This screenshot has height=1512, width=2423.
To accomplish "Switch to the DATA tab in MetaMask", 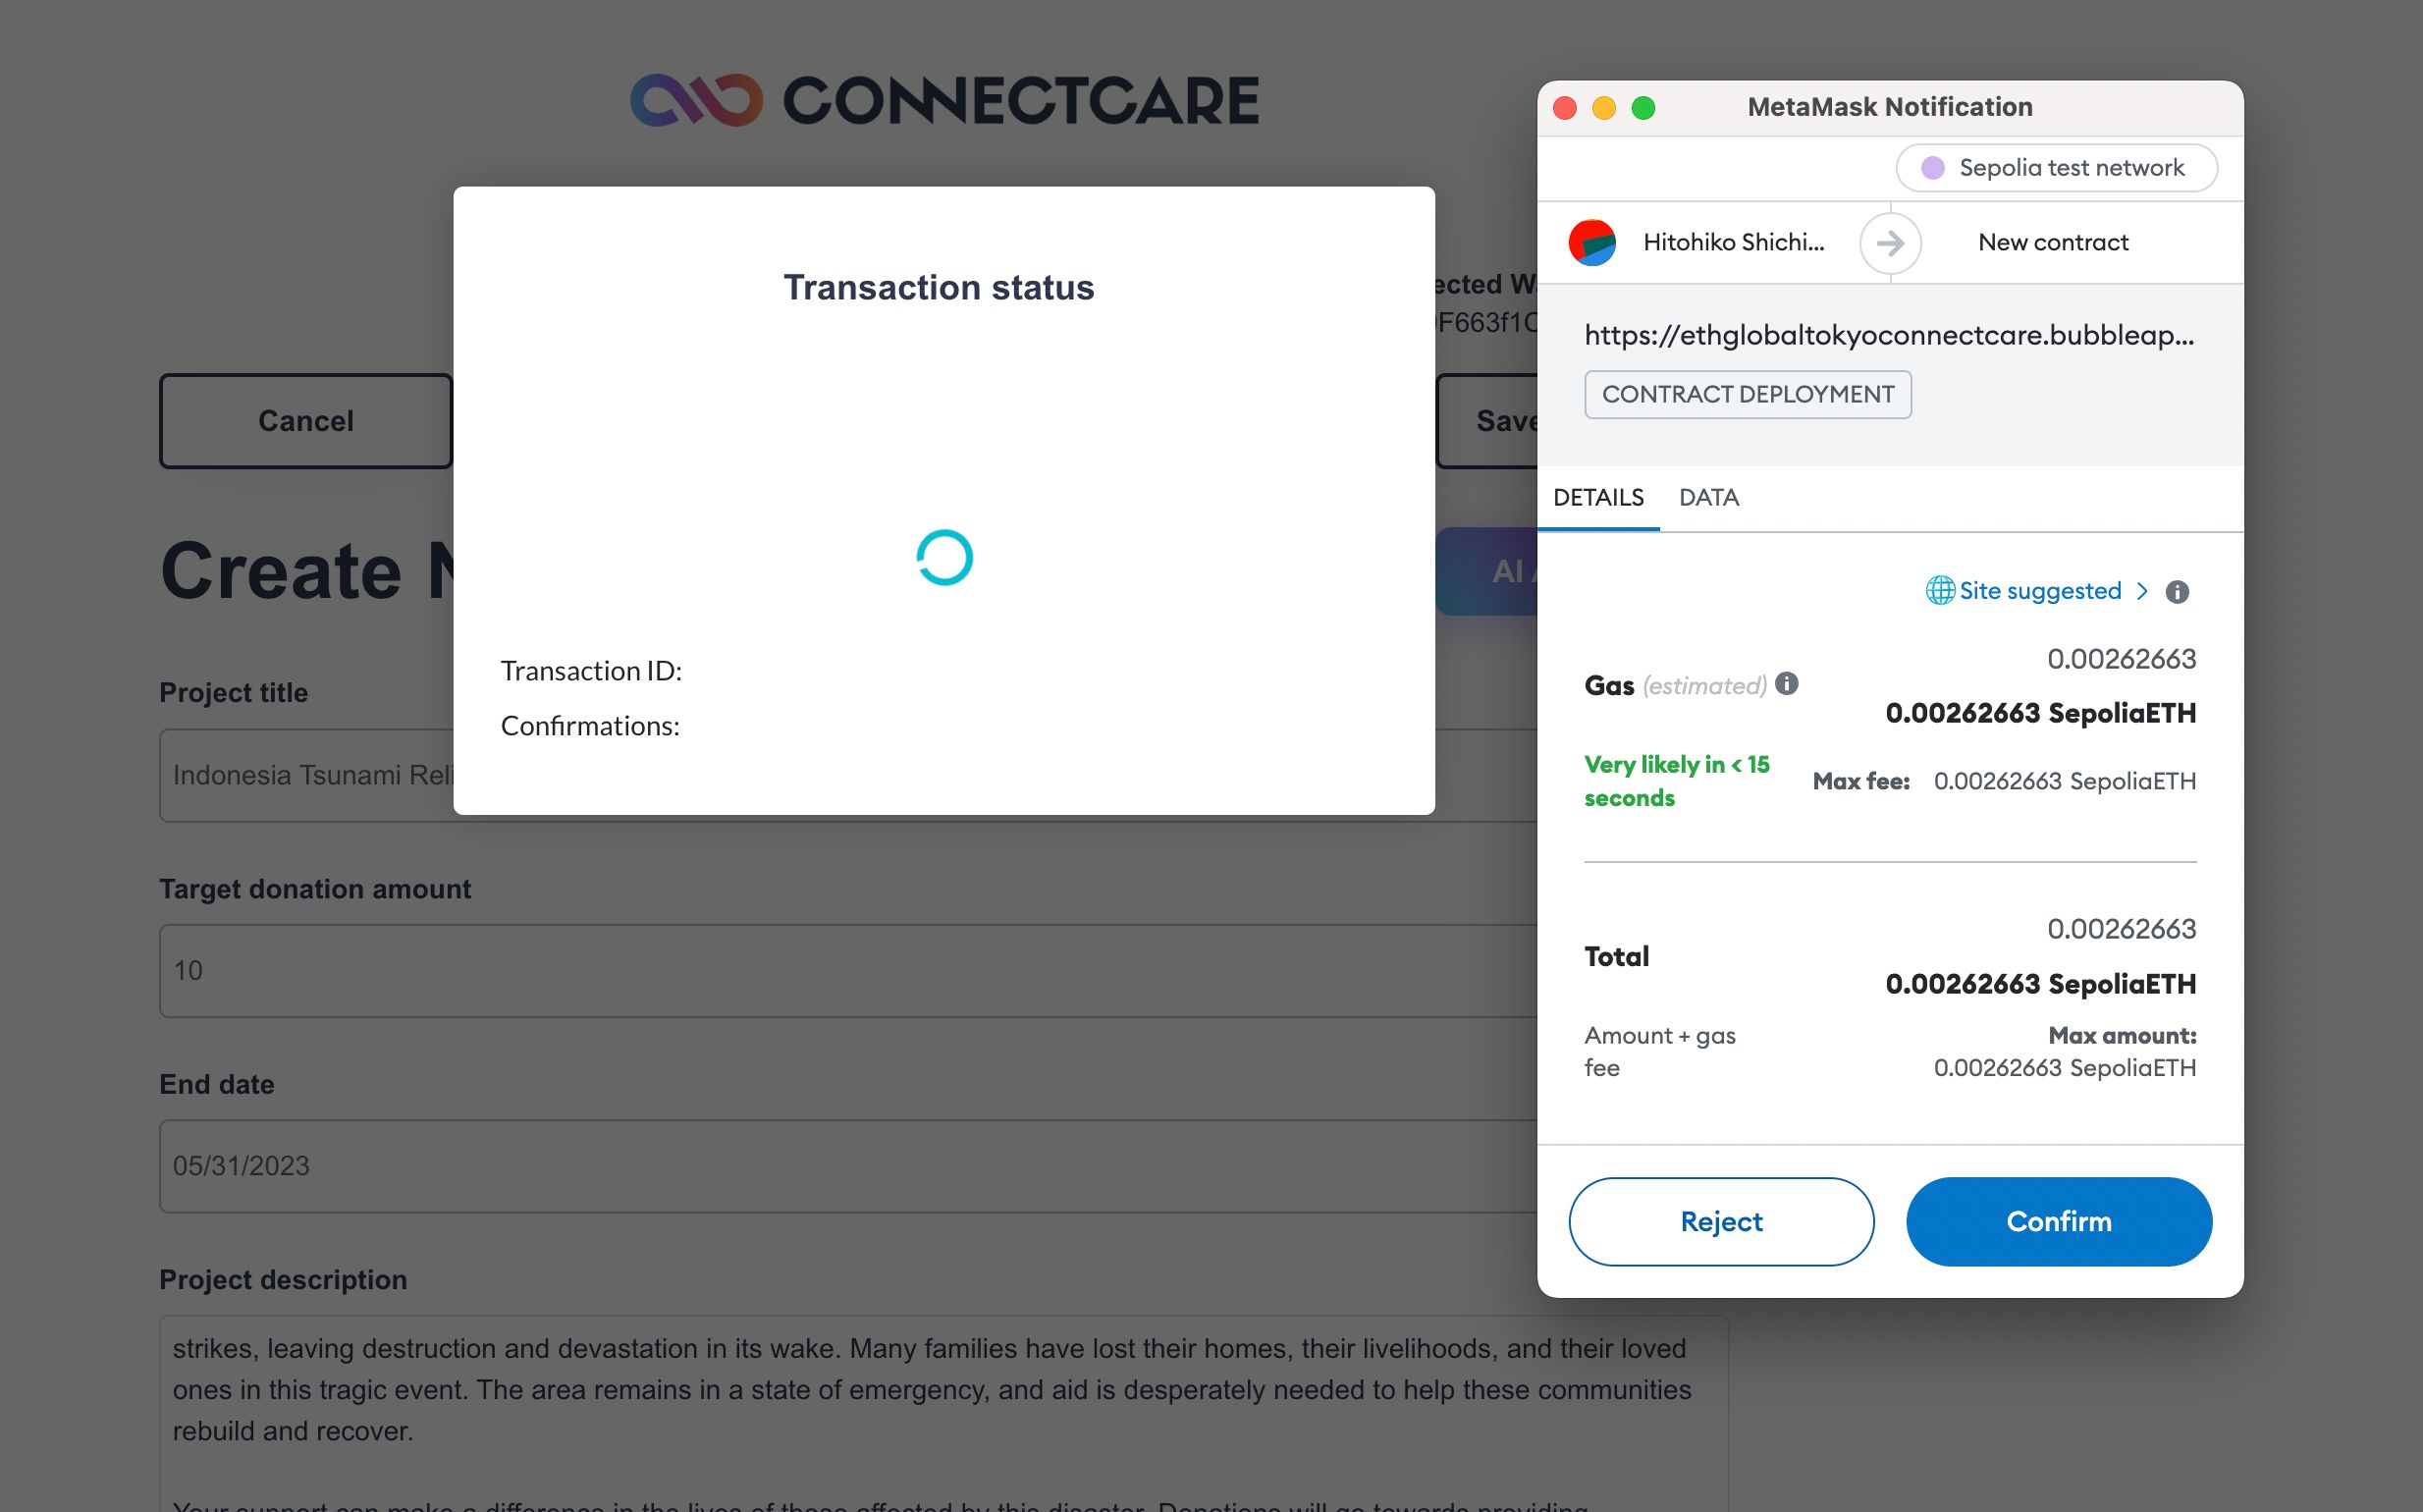I will click(1710, 497).
